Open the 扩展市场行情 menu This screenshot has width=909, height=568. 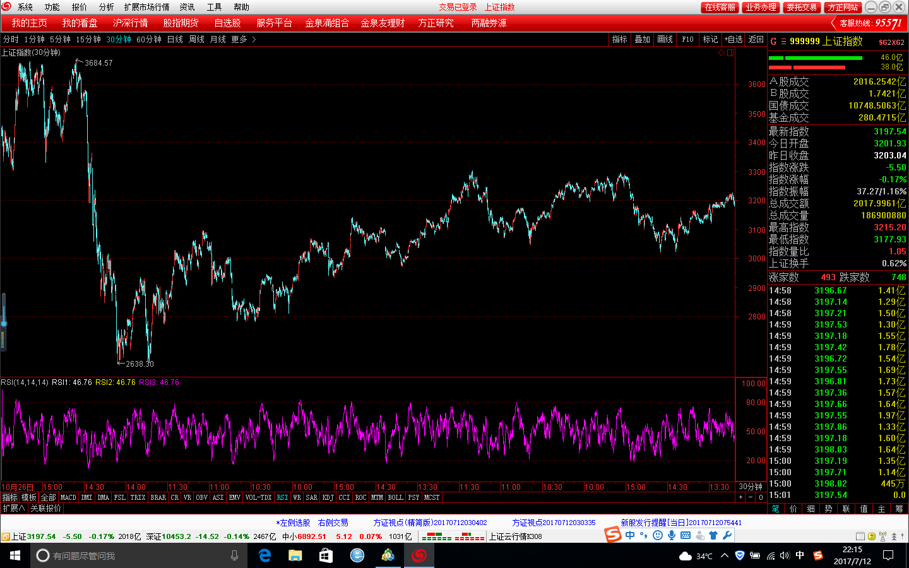pyautogui.click(x=147, y=7)
